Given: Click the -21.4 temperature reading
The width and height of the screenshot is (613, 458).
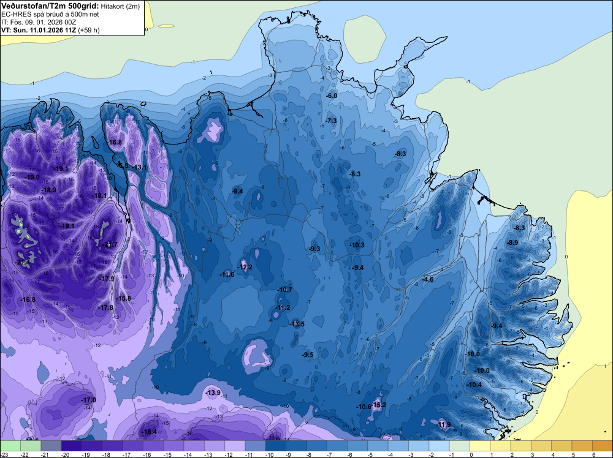Looking at the screenshot, I should click(23, 263).
